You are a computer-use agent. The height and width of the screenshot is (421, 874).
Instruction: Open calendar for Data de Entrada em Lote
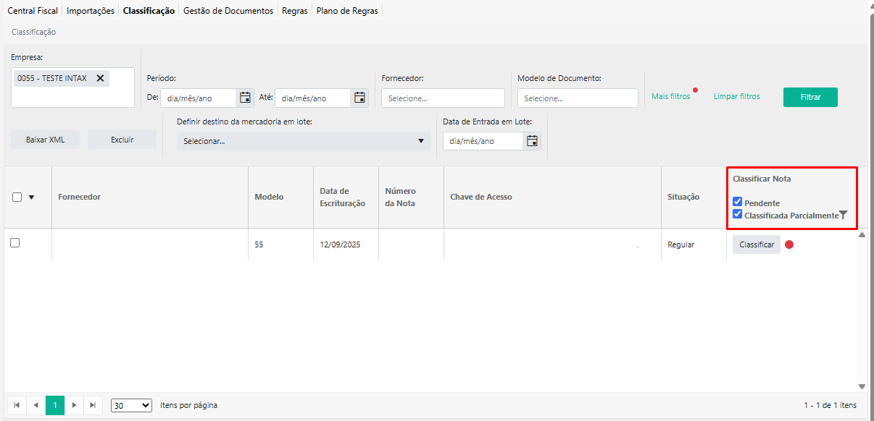[532, 141]
